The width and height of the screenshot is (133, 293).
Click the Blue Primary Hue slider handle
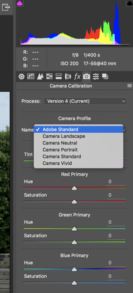74,269
